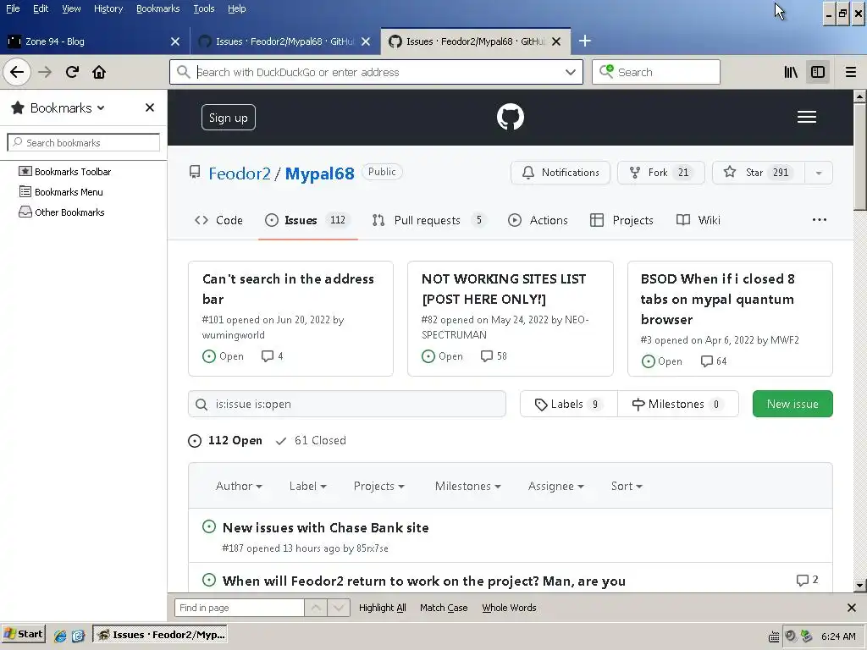This screenshot has height=650, width=867.
Task: Open the Projects filter dropdown
Action: click(x=378, y=486)
